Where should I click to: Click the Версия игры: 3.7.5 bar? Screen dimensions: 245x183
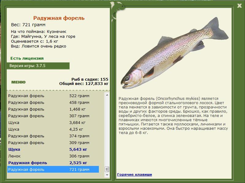(x=38, y=66)
